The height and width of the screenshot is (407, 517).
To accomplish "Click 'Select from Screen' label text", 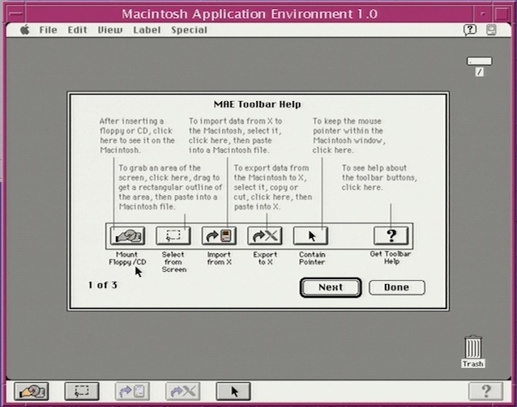I will [173, 262].
